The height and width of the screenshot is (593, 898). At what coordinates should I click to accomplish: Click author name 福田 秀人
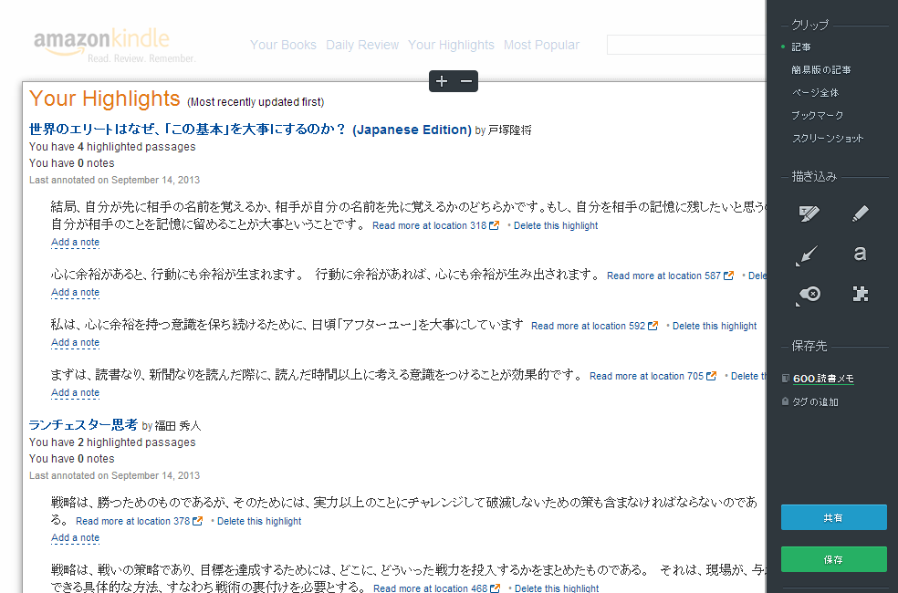pos(178,426)
